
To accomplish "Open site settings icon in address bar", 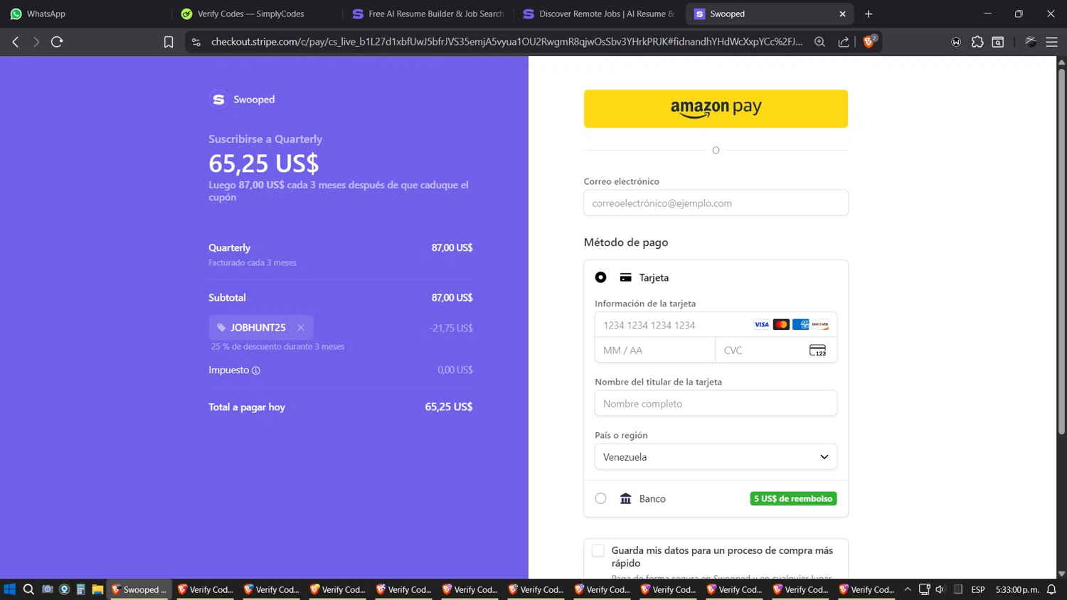I will (x=196, y=42).
